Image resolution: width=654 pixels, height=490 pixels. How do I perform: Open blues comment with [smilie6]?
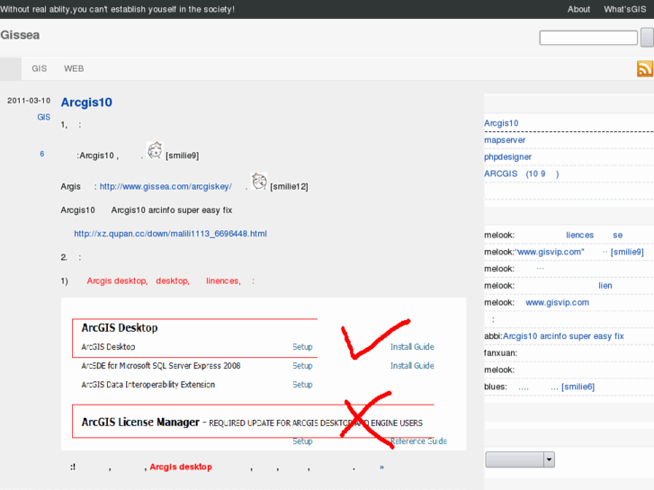point(557,387)
